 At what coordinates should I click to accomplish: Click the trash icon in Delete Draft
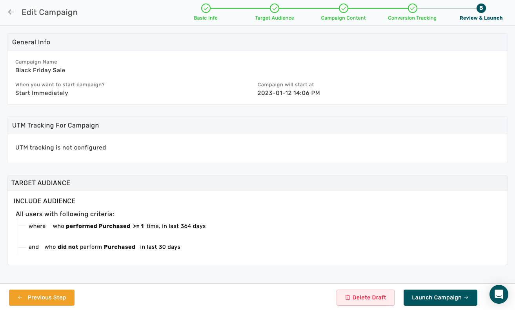pos(347,297)
